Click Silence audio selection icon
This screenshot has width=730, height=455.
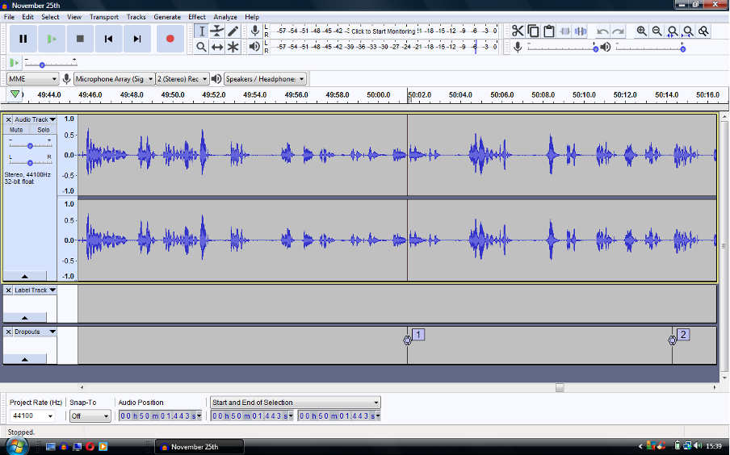pos(581,31)
